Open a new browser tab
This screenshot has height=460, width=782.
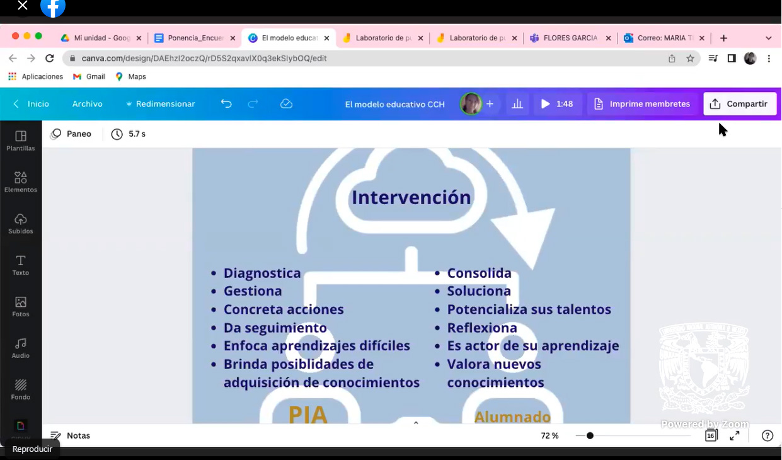click(723, 38)
